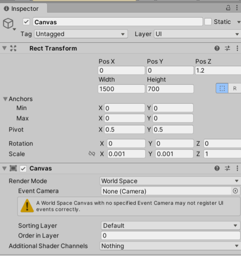Open Event Camera object picker

click(x=235, y=191)
